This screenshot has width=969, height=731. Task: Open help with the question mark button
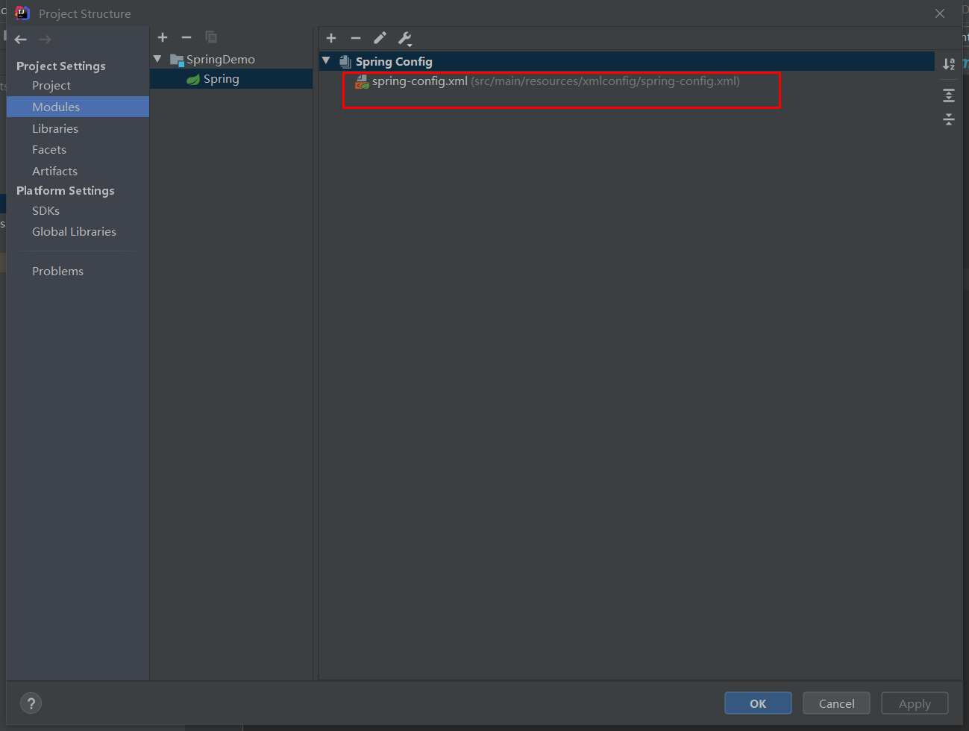(x=31, y=703)
